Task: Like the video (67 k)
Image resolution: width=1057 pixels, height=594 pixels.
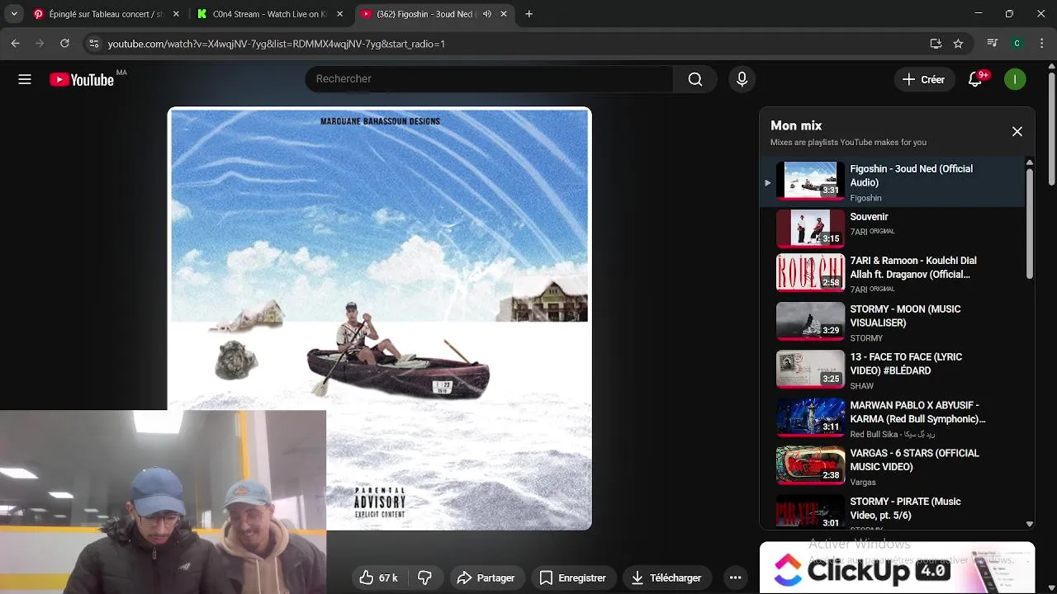Action: (378, 578)
